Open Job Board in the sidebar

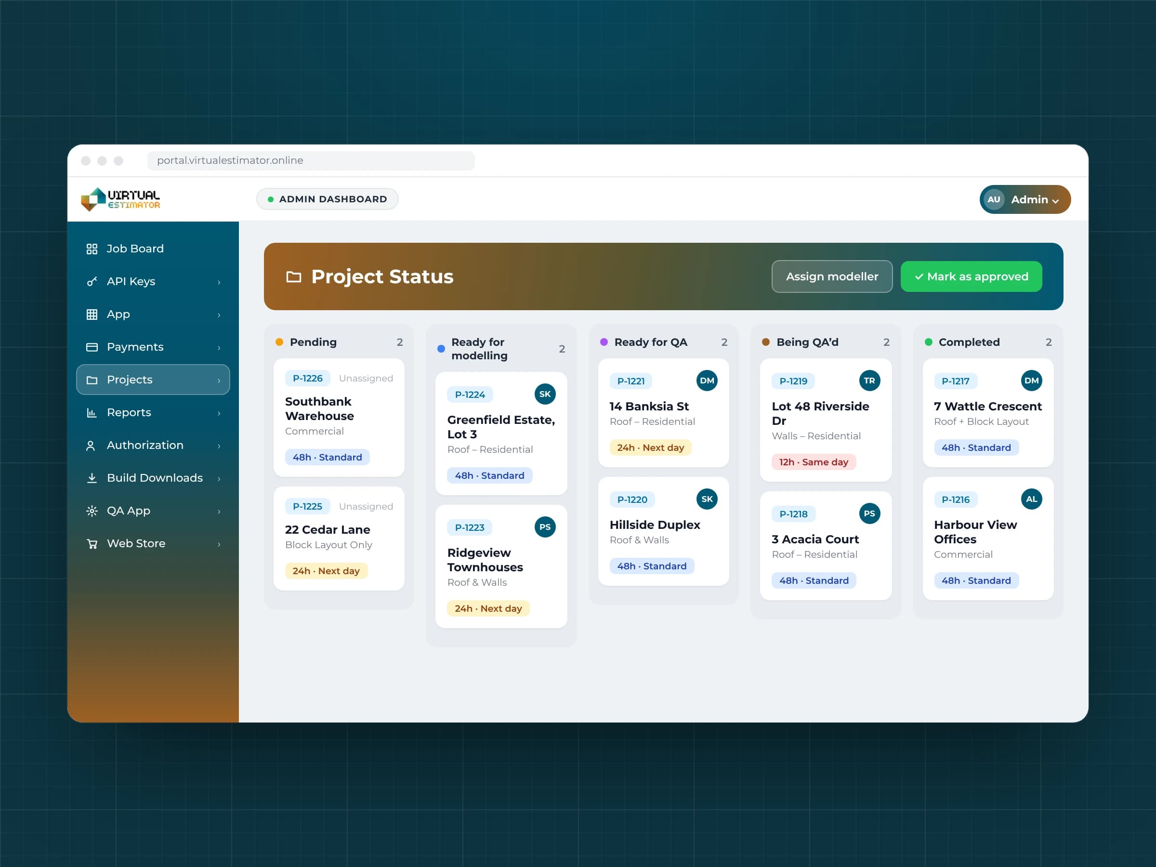click(x=153, y=249)
